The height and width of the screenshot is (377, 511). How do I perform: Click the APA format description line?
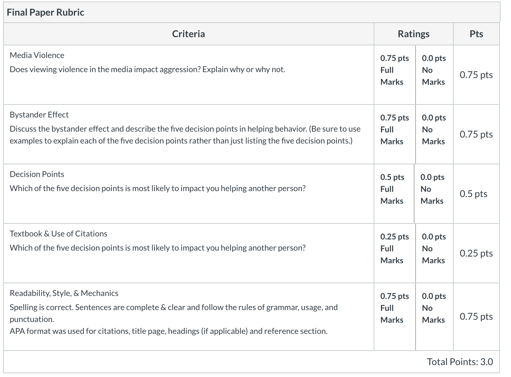[169, 331]
